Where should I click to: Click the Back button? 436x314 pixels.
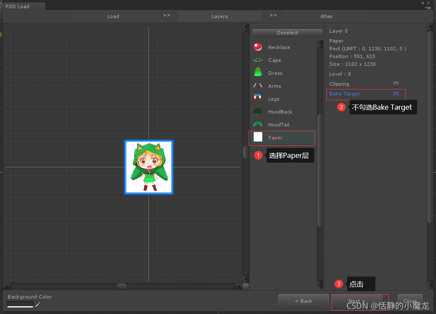tap(304, 301)
